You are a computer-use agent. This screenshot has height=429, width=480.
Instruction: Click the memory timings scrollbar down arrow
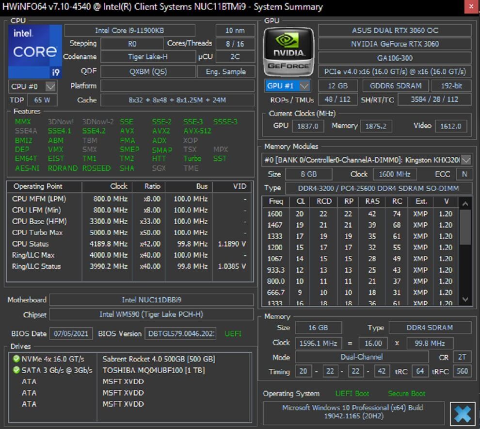[465, 299]
